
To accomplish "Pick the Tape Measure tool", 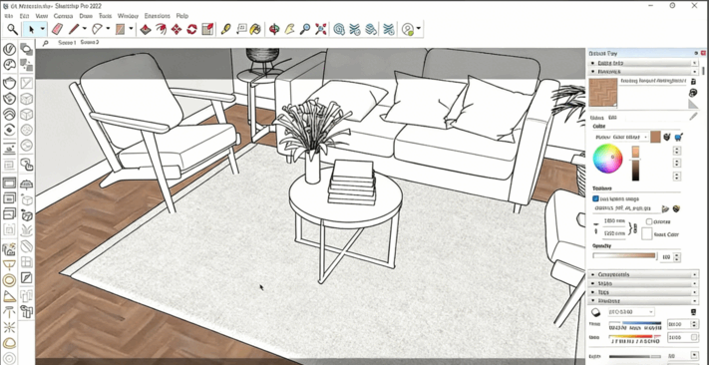I will click(225, 29).
